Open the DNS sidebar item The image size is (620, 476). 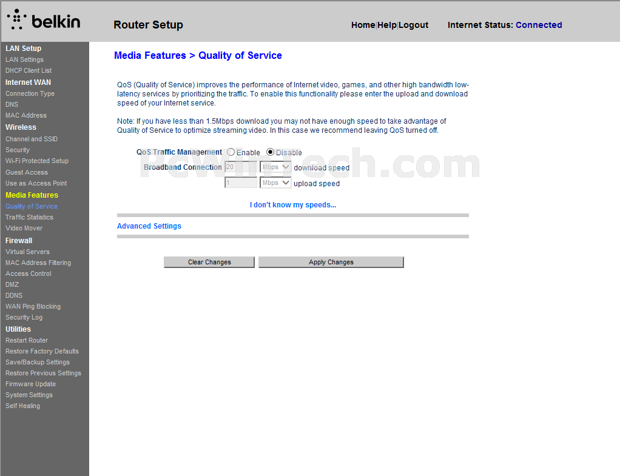click(12, 104)
